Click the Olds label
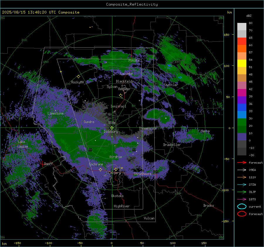 pos(112,122)
